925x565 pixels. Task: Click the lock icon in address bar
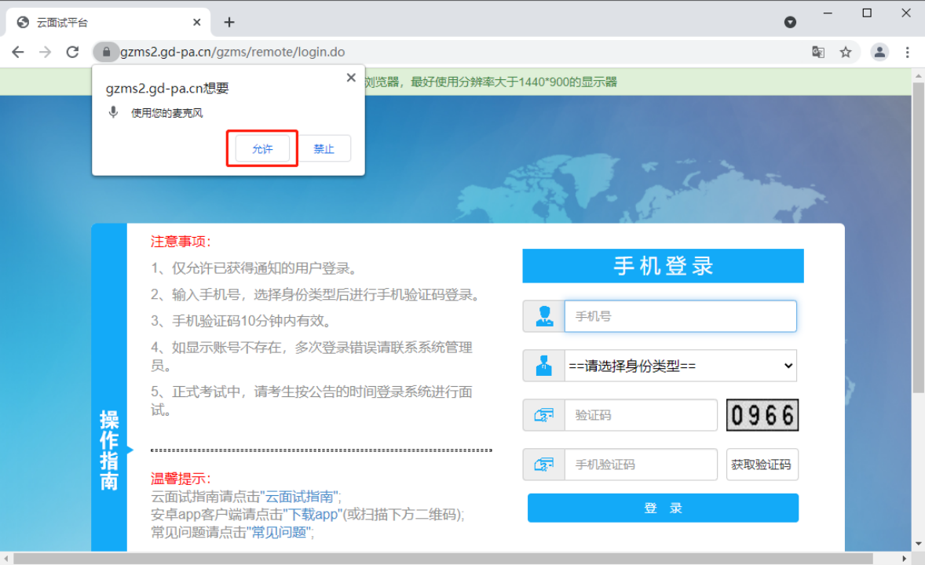click(106, 52)
